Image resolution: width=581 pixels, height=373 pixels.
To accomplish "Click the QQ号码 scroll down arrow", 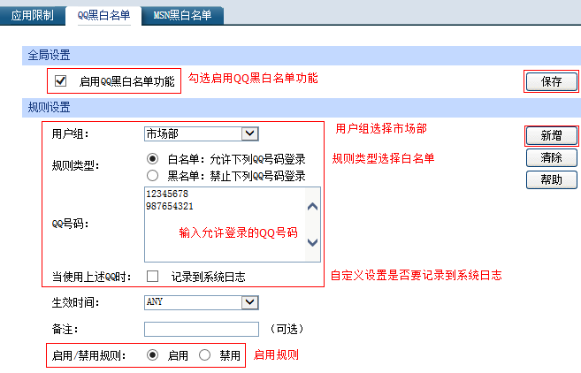I will 313,242.
